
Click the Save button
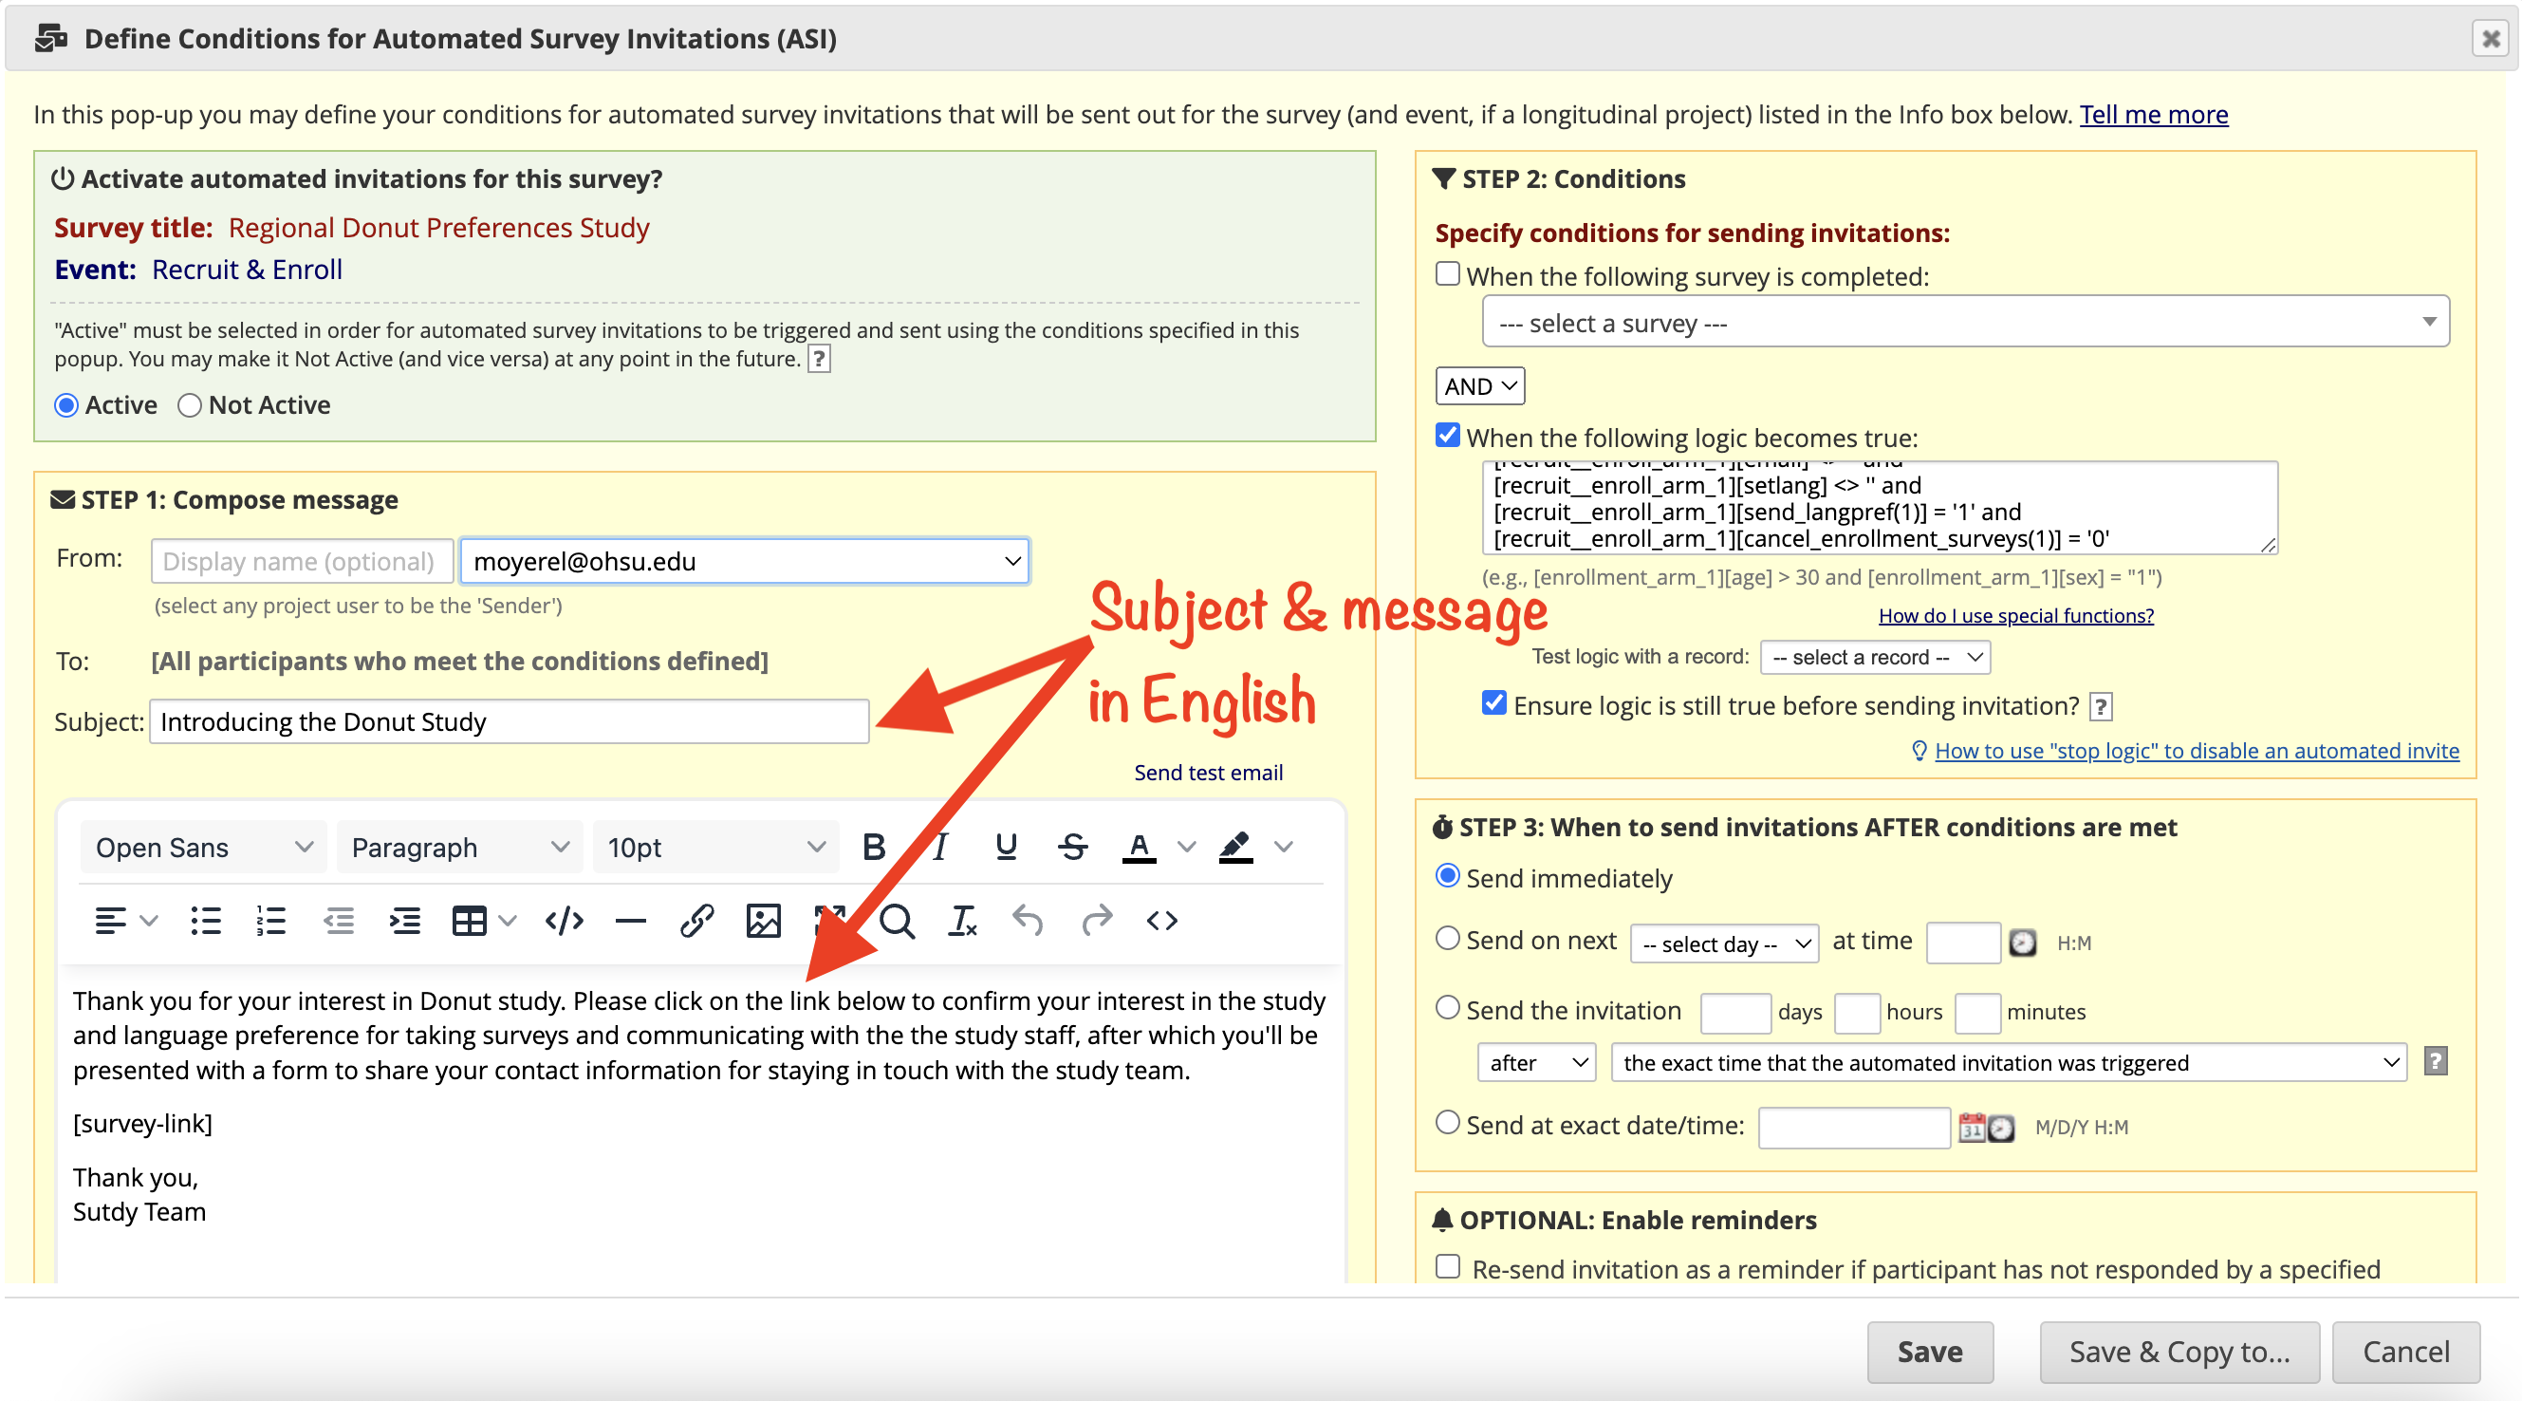[x=1930, y=1353]
